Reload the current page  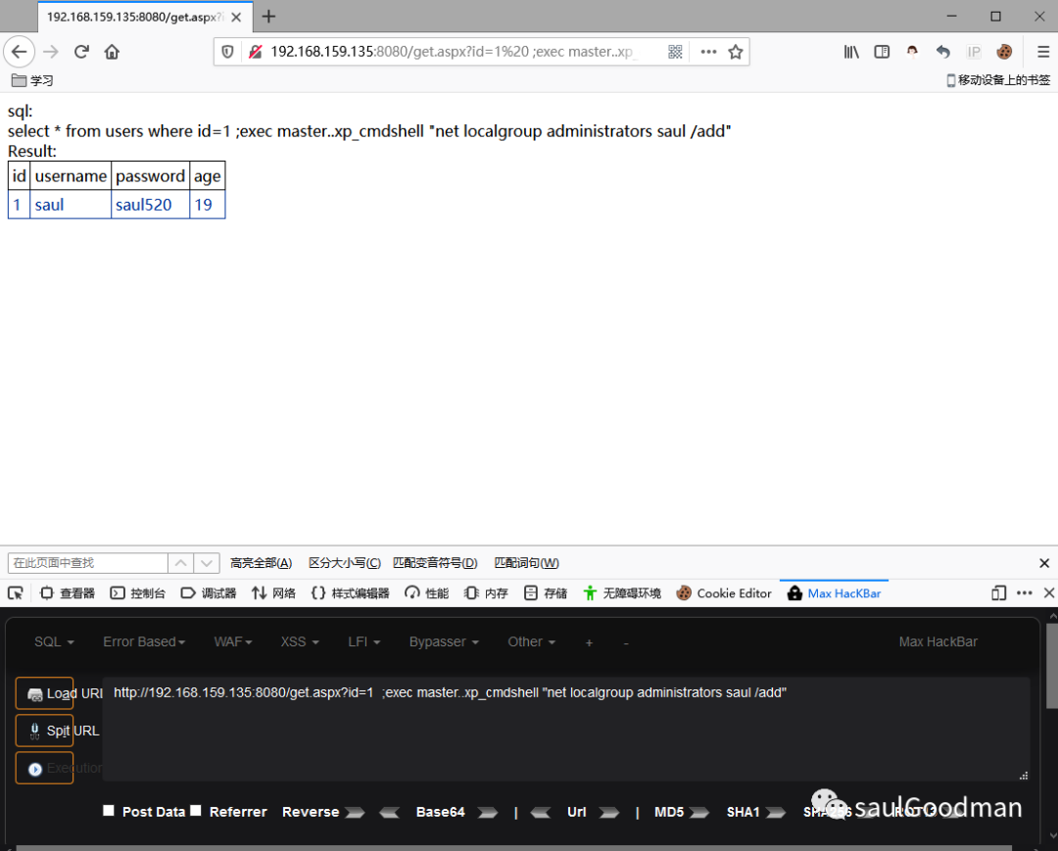[81, 52]
